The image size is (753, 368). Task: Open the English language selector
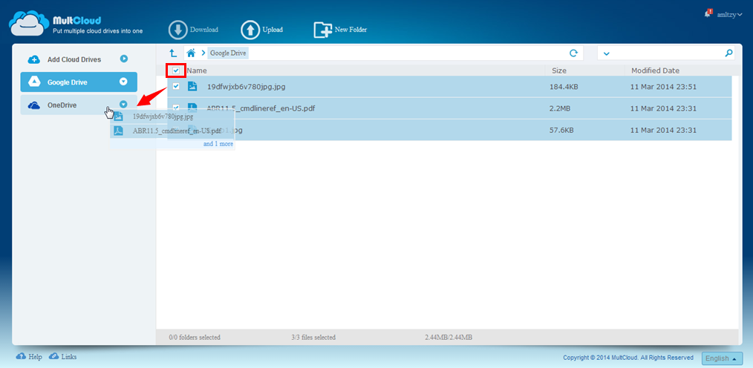722,358
